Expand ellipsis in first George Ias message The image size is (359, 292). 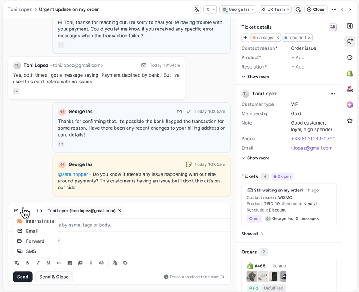61,45
